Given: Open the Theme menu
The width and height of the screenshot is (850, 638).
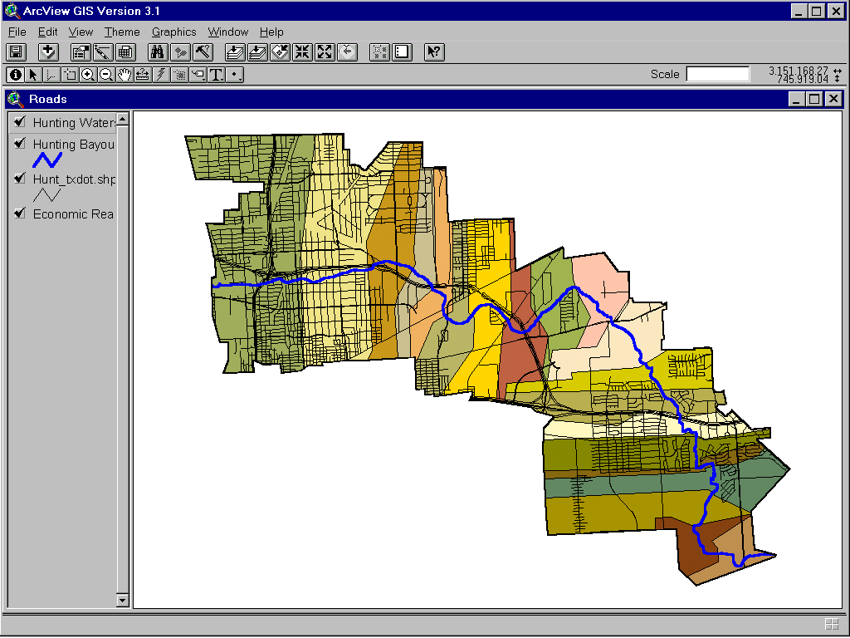Looking at the screenshot, I should pyautogui.click(x=122, y=32).
